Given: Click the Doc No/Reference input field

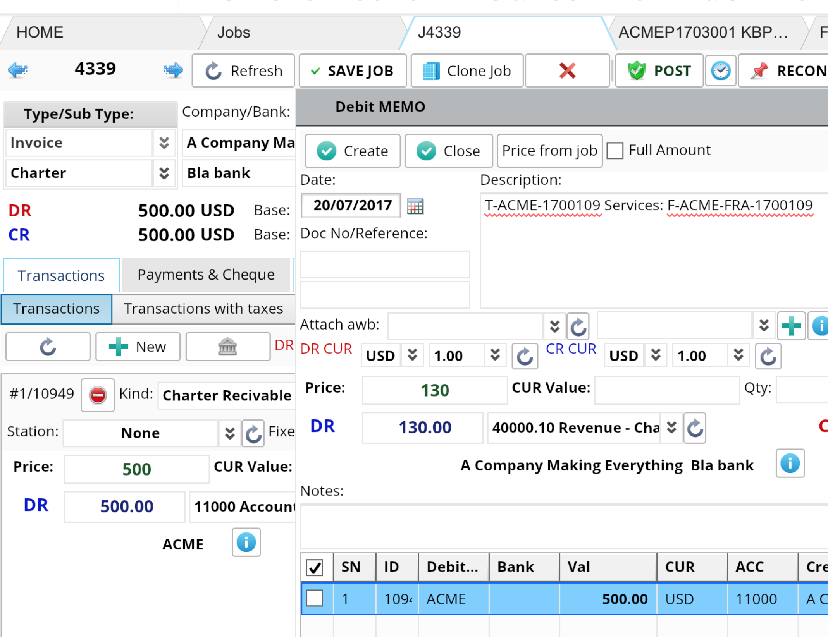Looking at the screenshot, I should pos(385,264).
